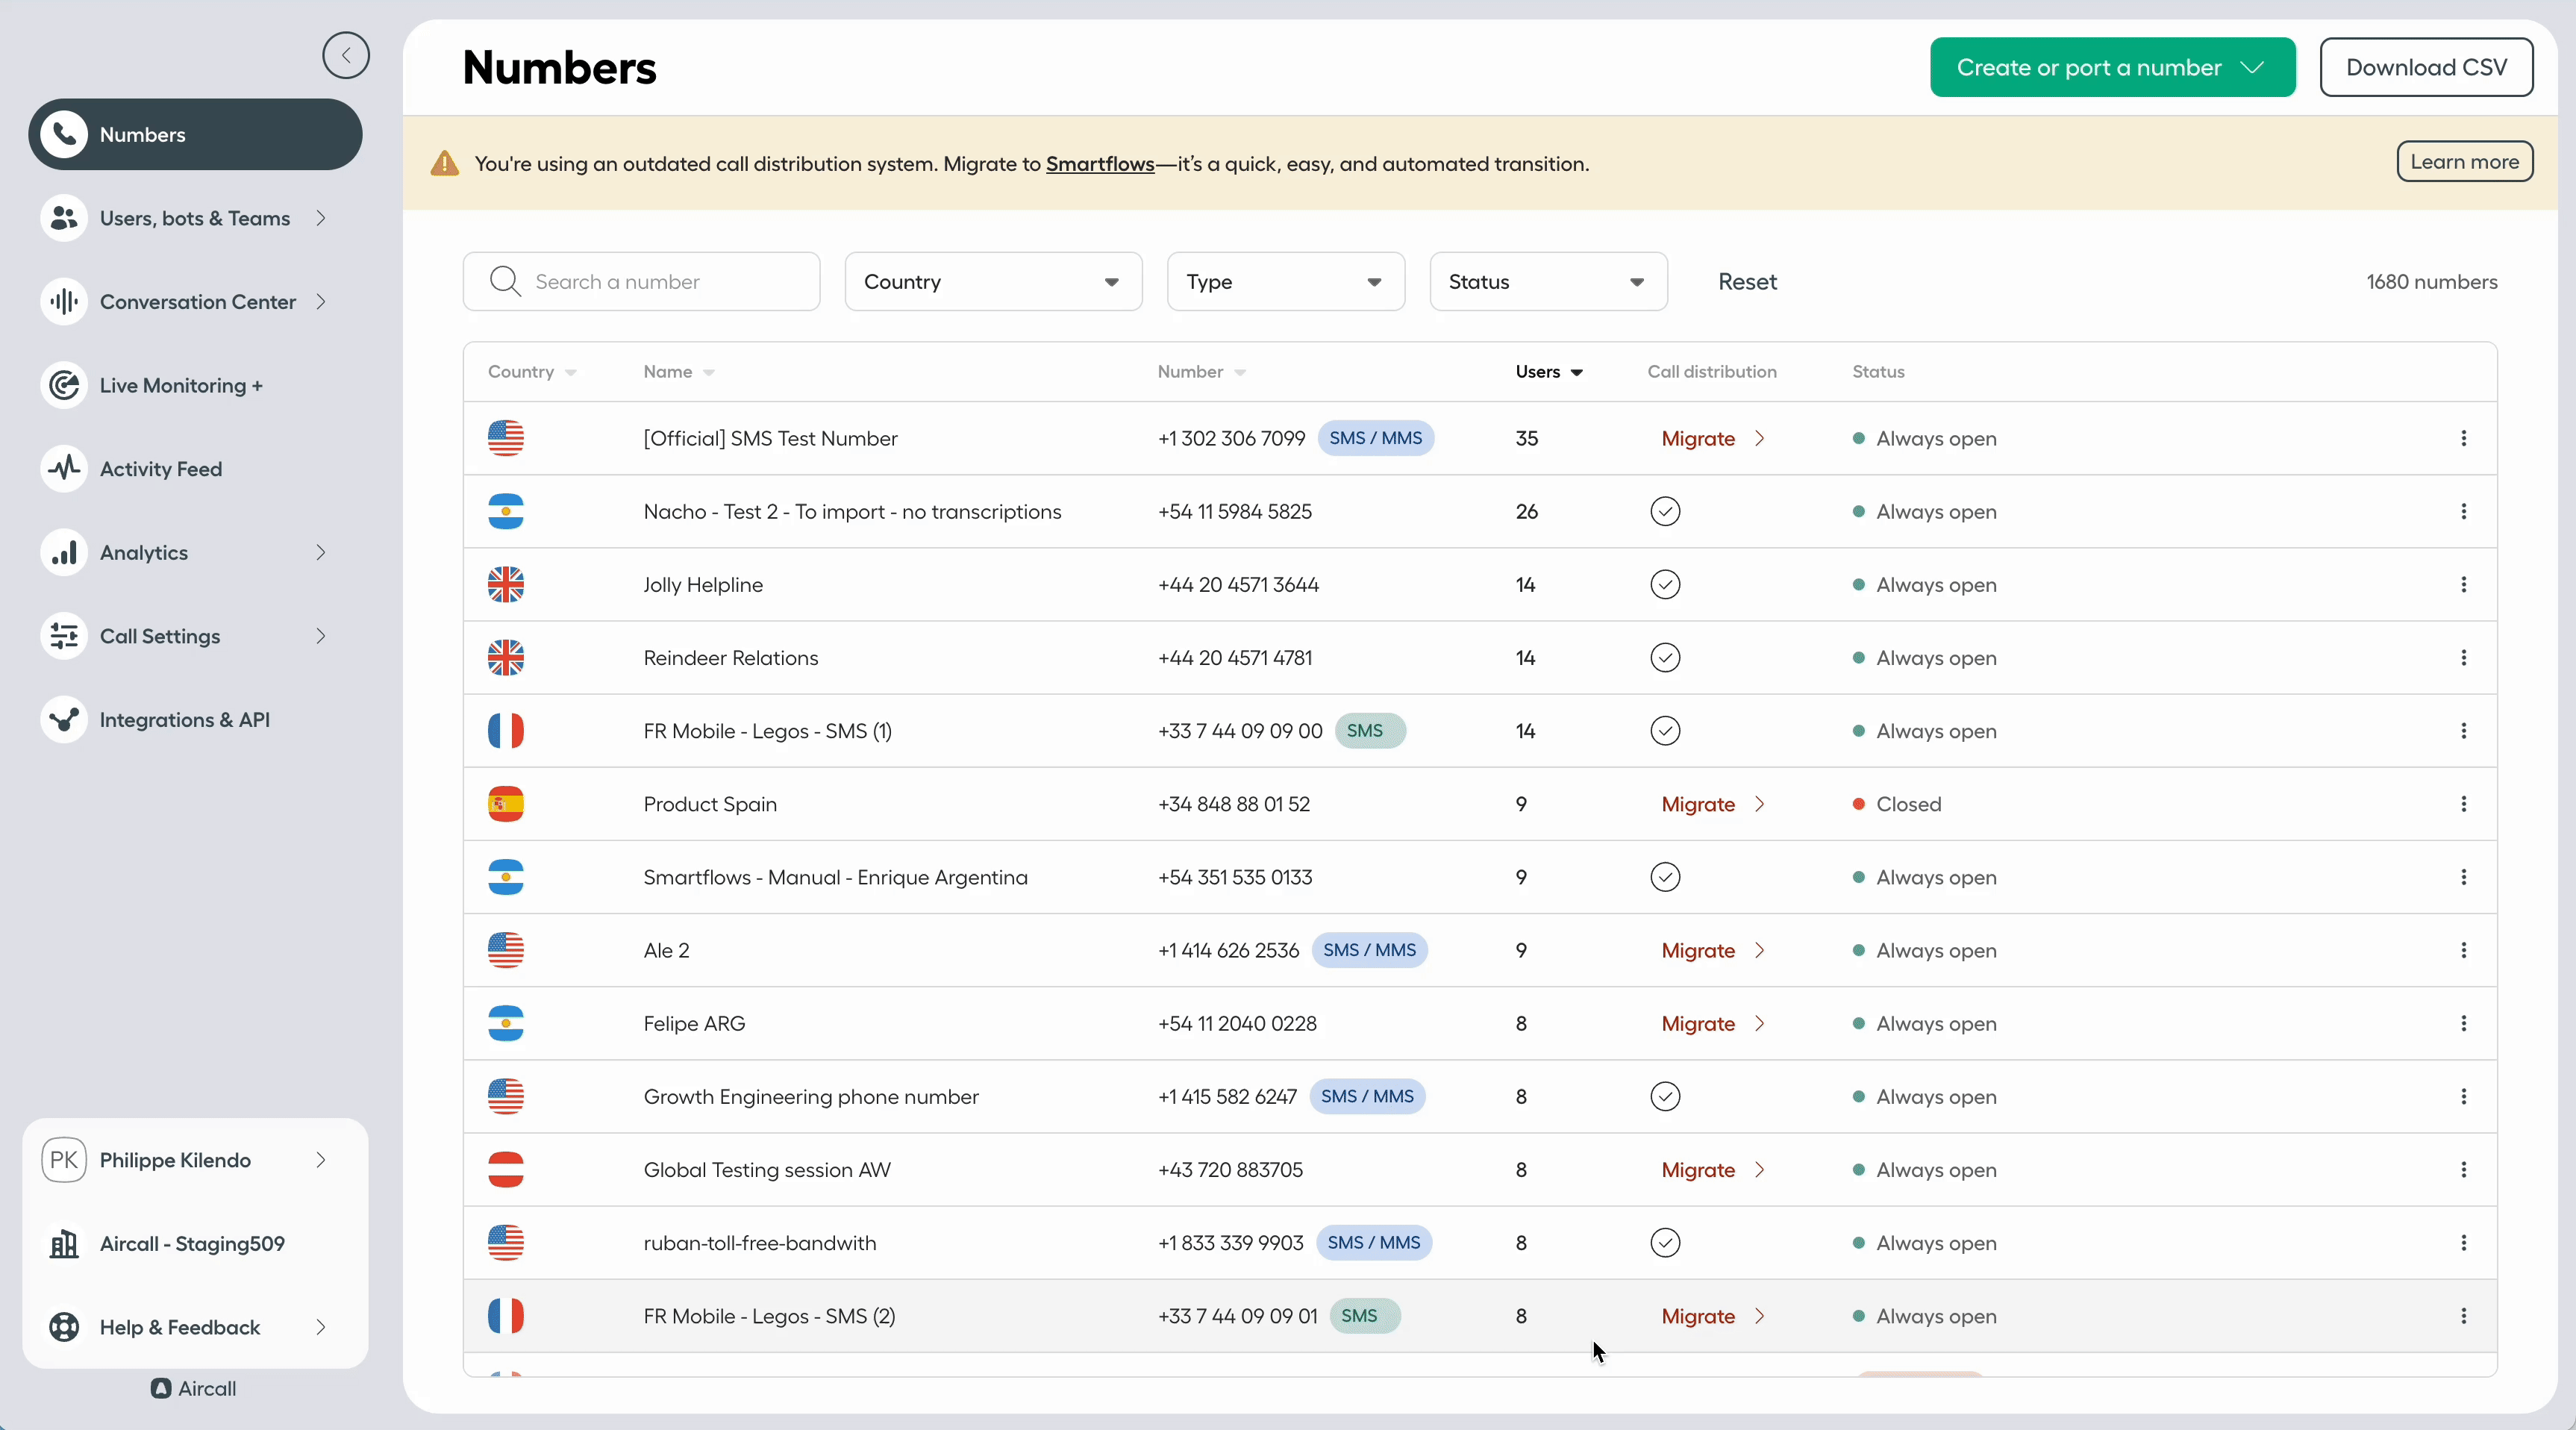This screenshot has width=2576, height=1430.
Task: Click checkmark icon for Growth Engineering phone number
Action: [x=1665, y=1097]
